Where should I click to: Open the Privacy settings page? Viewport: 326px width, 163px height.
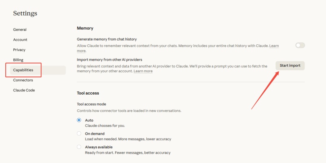[19, 50]
